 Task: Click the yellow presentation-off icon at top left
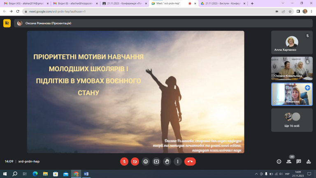pos(7,23)
